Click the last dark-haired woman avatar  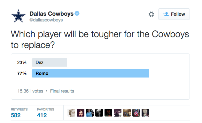coord(145,113)
